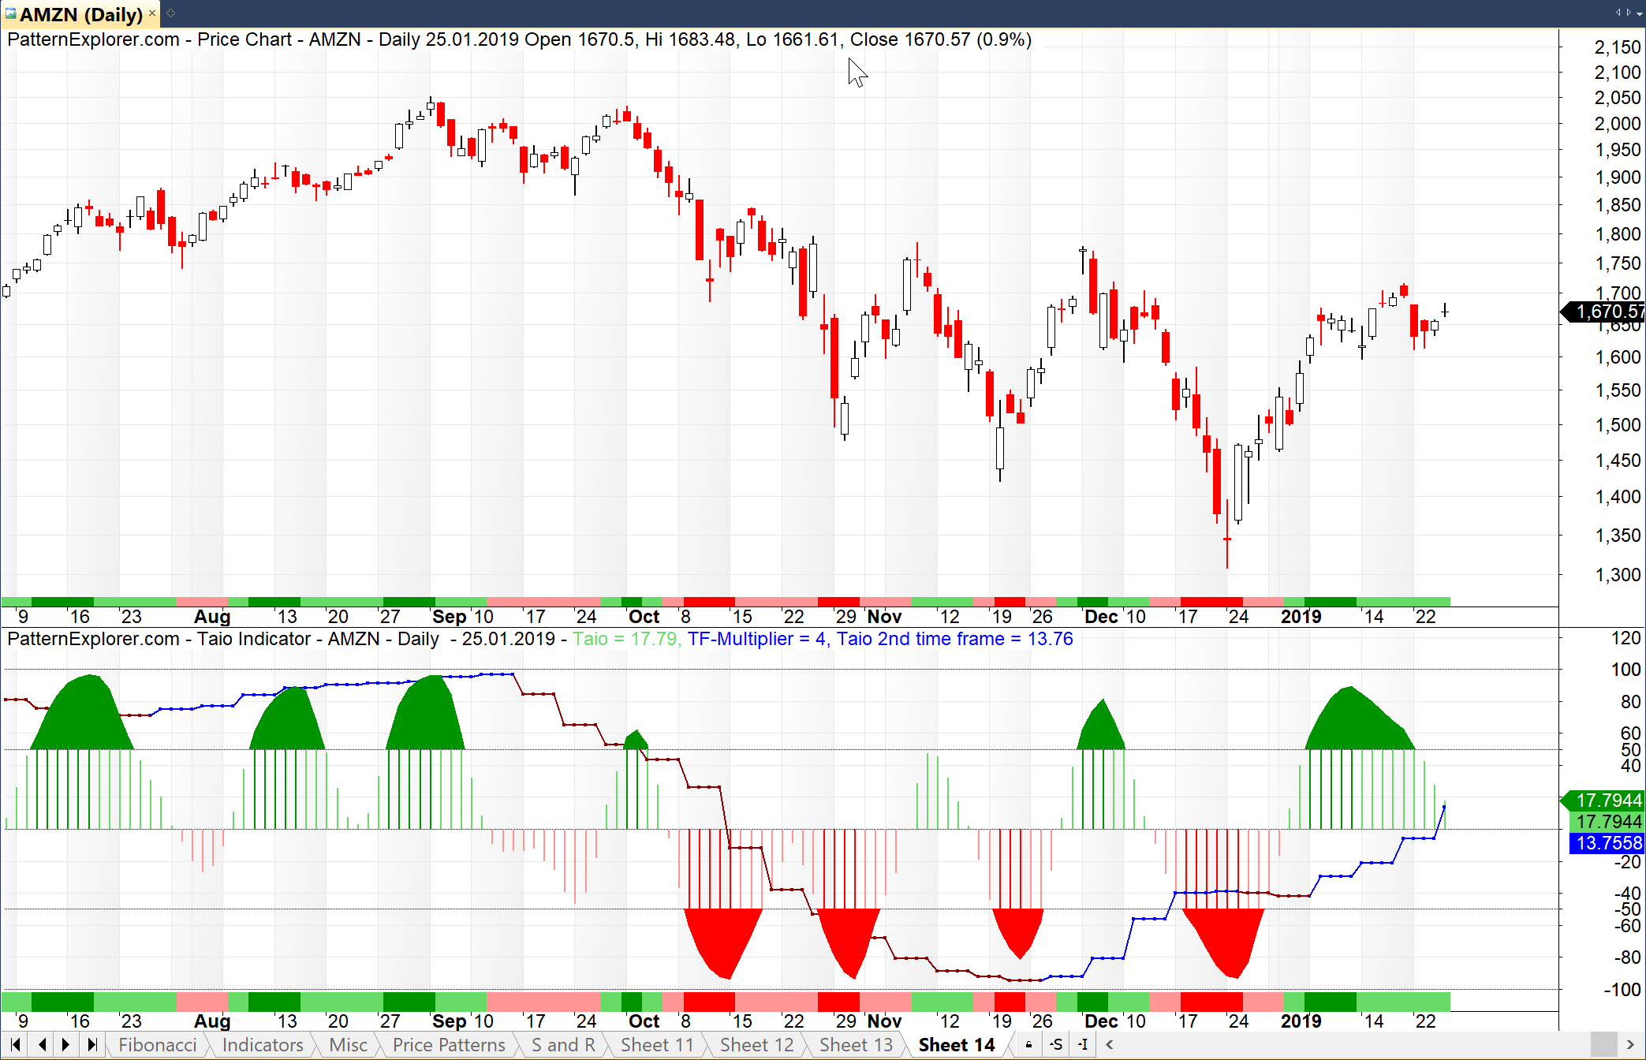Click the right arrow of horizontal scrollbar
This screenshot has width=1646, height=1060.
point(1630,1045)
